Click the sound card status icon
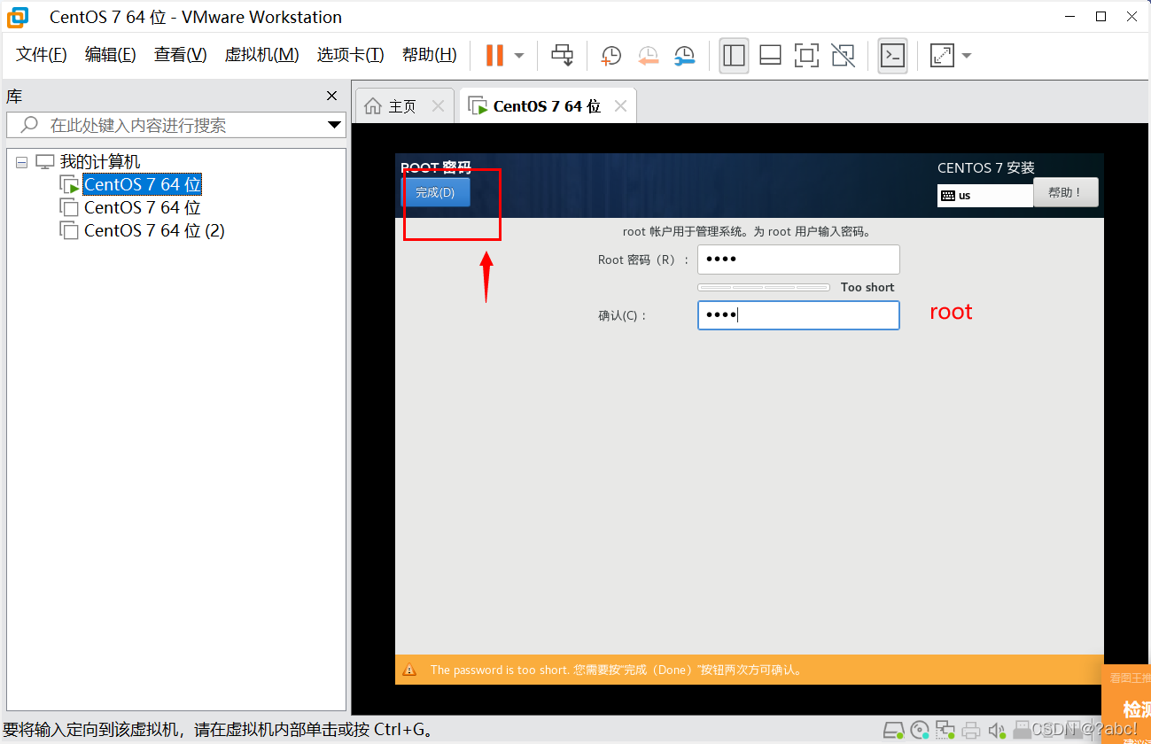 [997, 731]
